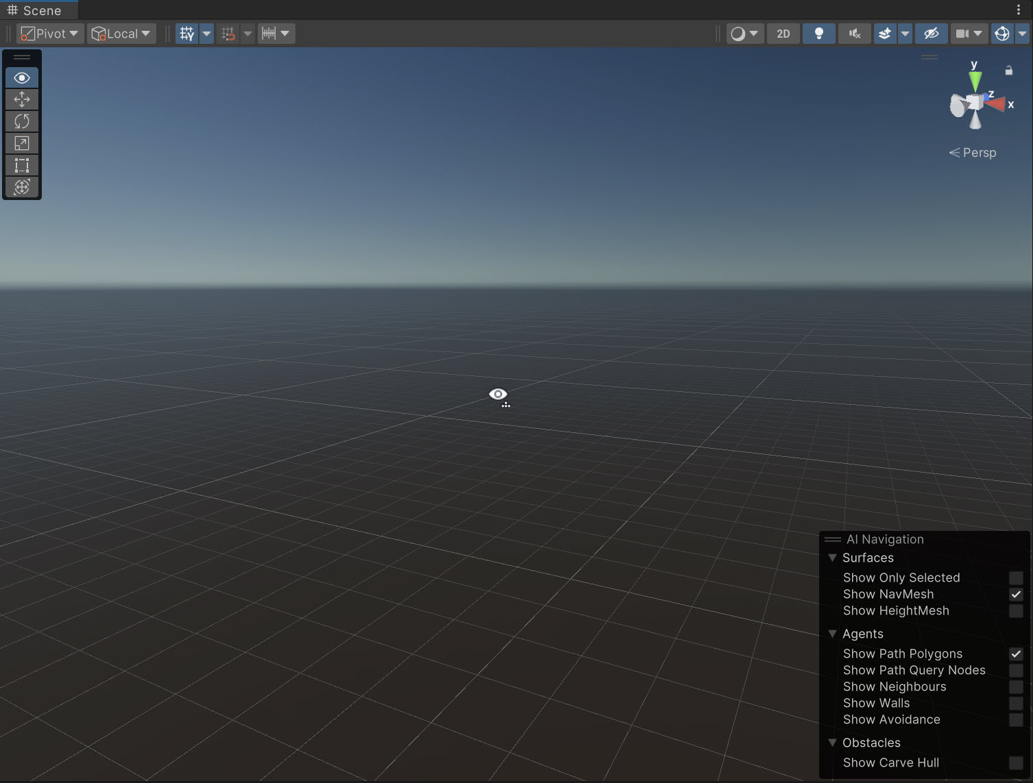This screenshot has height=783, width=1033.
Task: Open scene effects dropdown arrow
Action: pyautogui.click(x=905, y=34)
